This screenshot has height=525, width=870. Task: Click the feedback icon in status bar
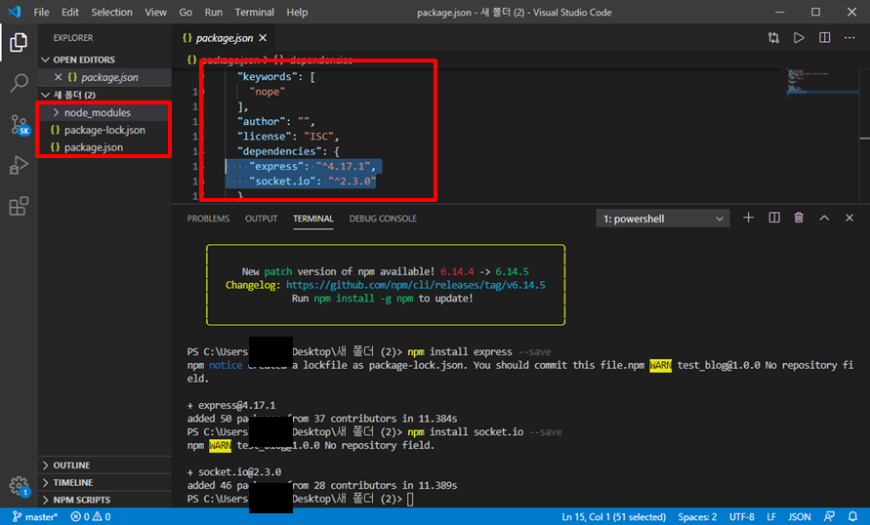830,516
